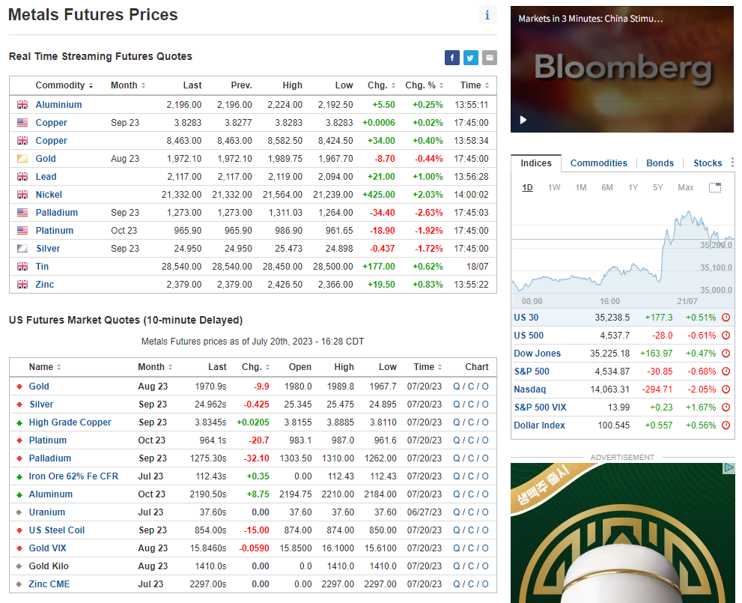Click flag icon beside Silver Sep 23

pos(22,249)
